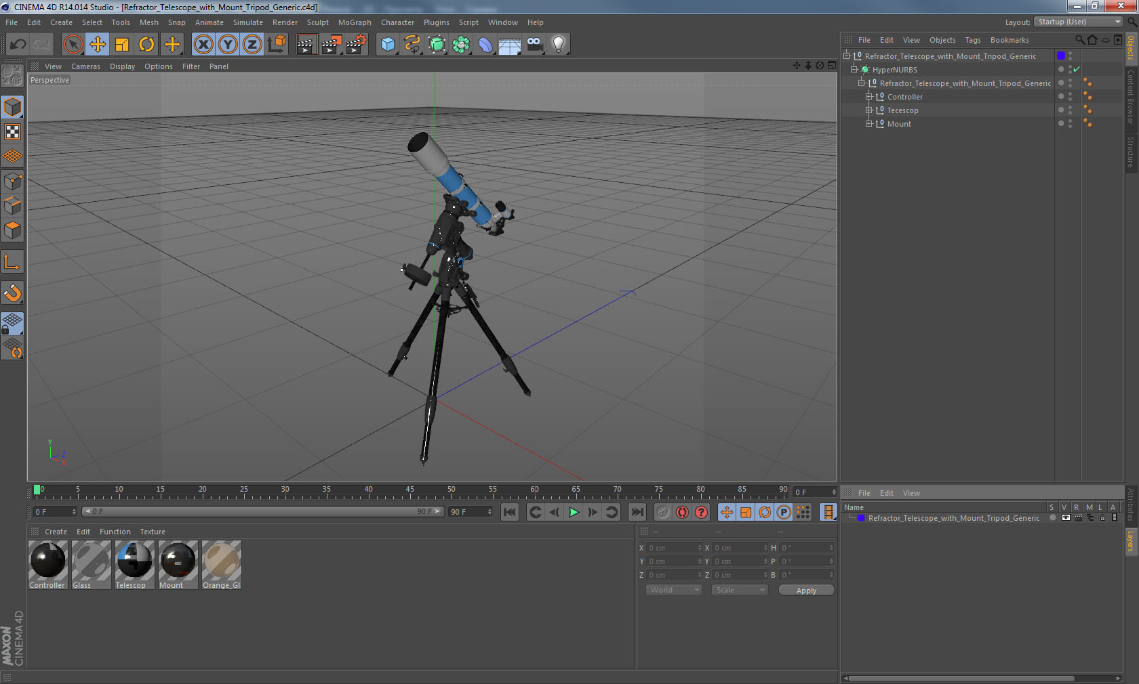This screenshot has width=1139, height=684.
Task: Open the Structure side tab
Action: coord(1131,152)
